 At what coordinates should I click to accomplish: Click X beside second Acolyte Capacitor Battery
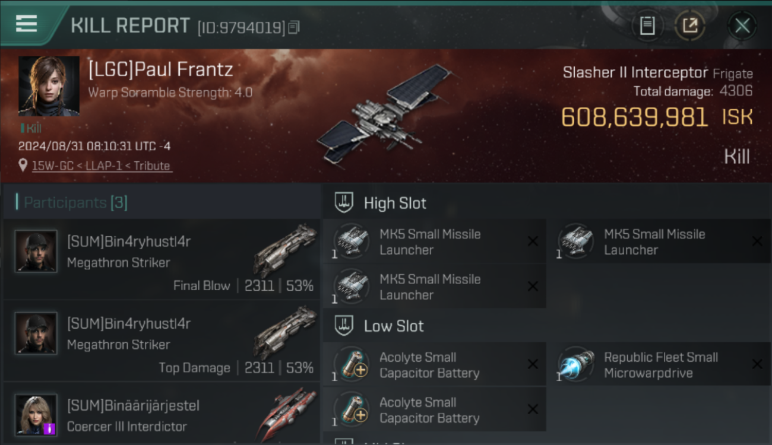pyautogui.click(x=533, y=409)
